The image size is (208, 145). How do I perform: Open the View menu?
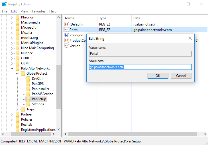tap(24, 11)
